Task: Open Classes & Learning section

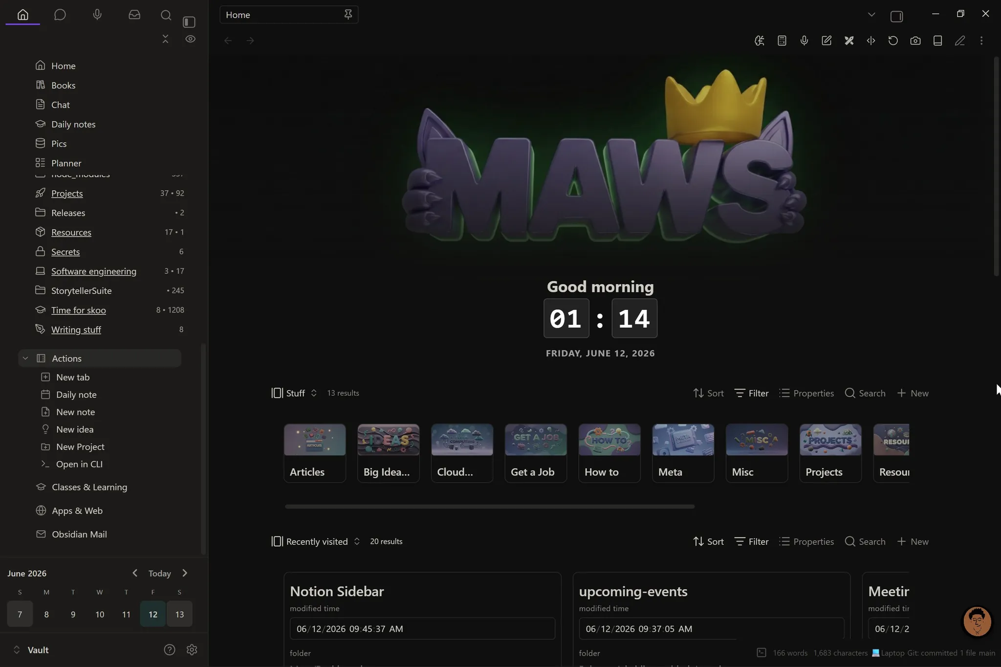Action: (x=89, y=487)
